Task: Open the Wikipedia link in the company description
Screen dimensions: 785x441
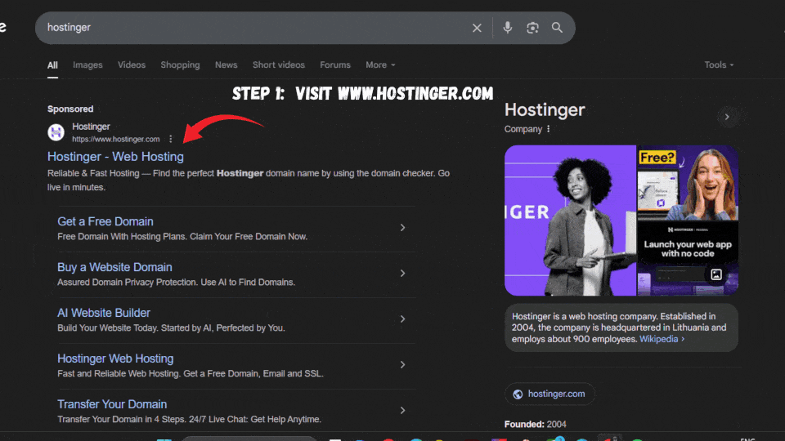Action: (x=662, y=339)
